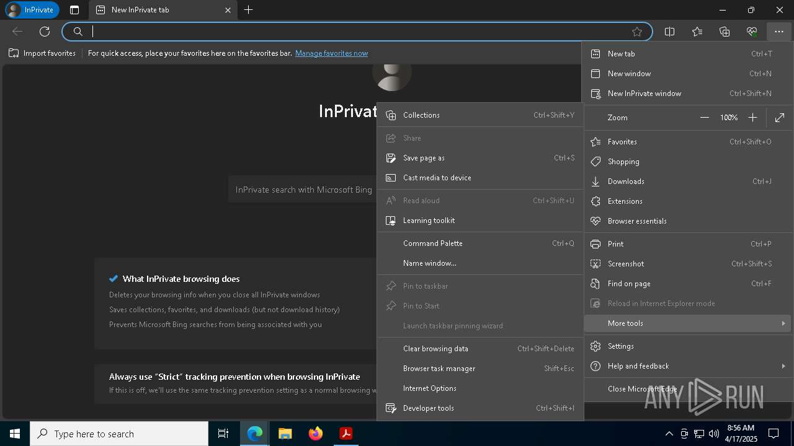Open clock showing 8:56 AM
794x446 pixels.
coord(740,434)
